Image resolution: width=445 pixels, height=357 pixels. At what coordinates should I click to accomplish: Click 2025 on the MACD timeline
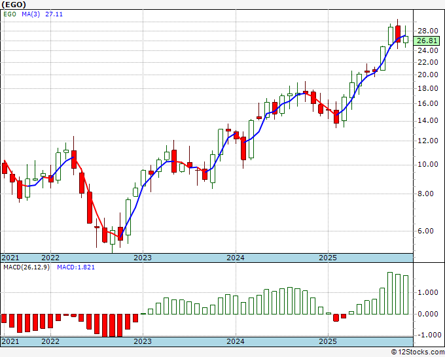(328, 341)
